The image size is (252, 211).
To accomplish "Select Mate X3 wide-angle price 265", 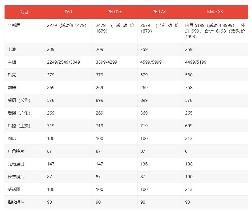I will pos(189,113).
